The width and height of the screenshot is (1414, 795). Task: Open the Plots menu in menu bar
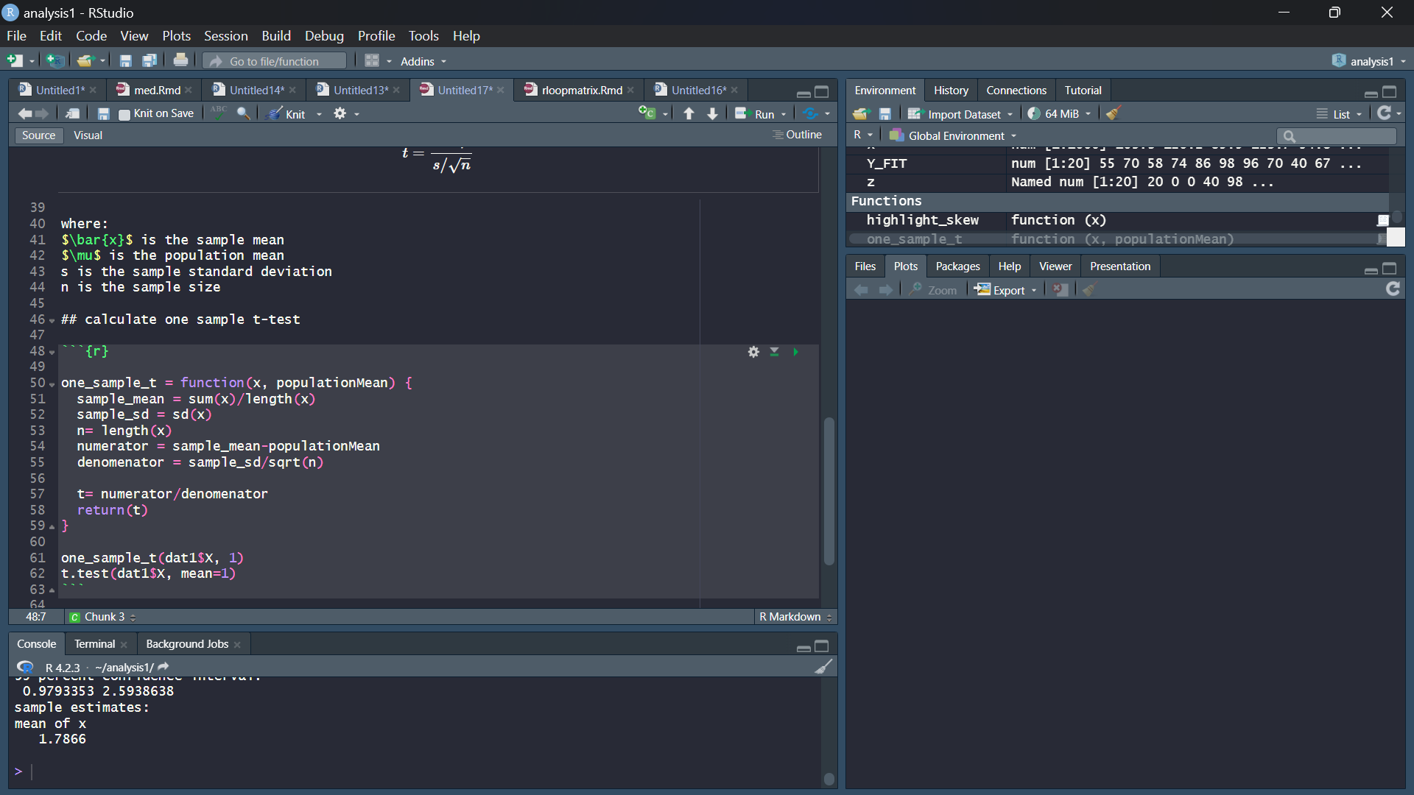point(176,35)
